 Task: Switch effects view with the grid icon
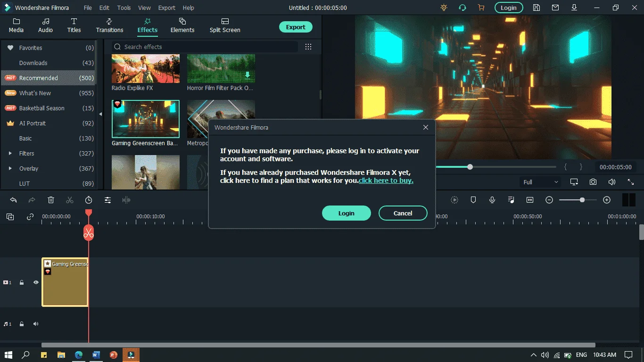click(308, 47)
